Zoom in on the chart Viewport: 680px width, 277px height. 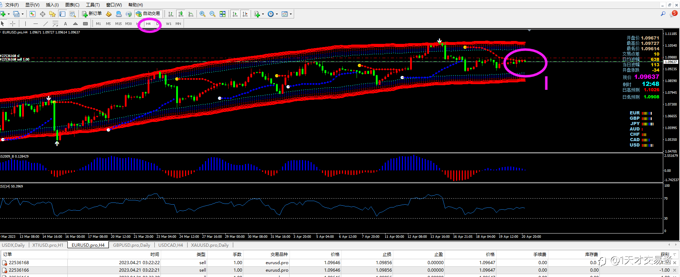[x=203, y=14]
